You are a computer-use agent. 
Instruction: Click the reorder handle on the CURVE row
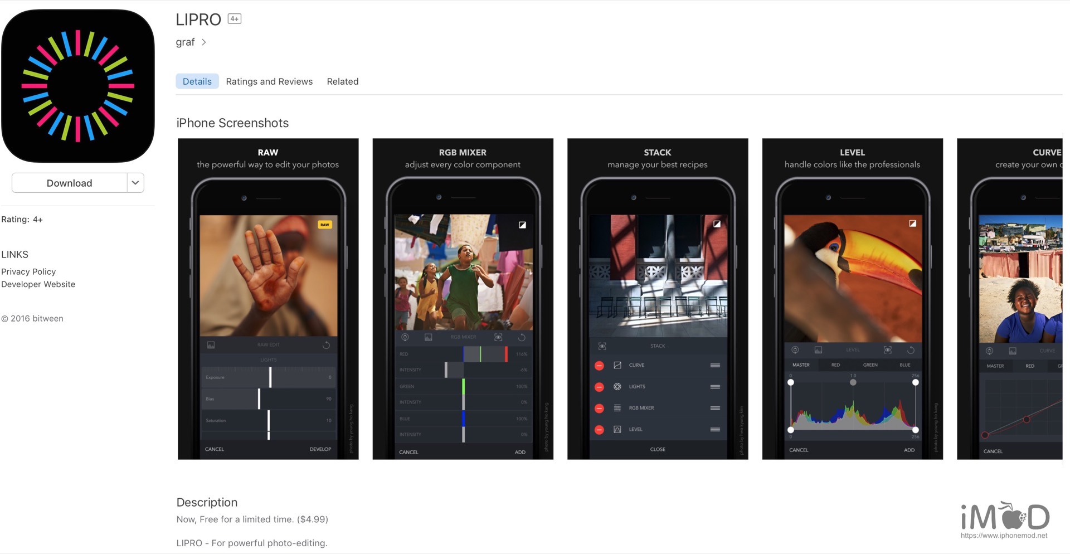click(715, 366)
